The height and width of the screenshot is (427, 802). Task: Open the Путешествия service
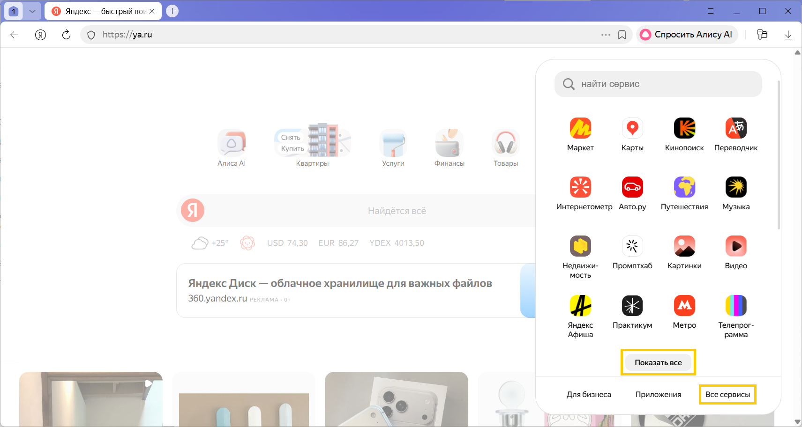click(x=684, y=193)
